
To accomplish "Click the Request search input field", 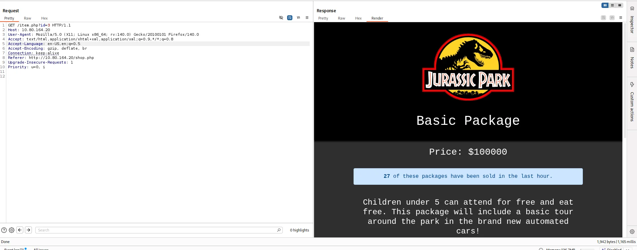I will tap(156, 230).
